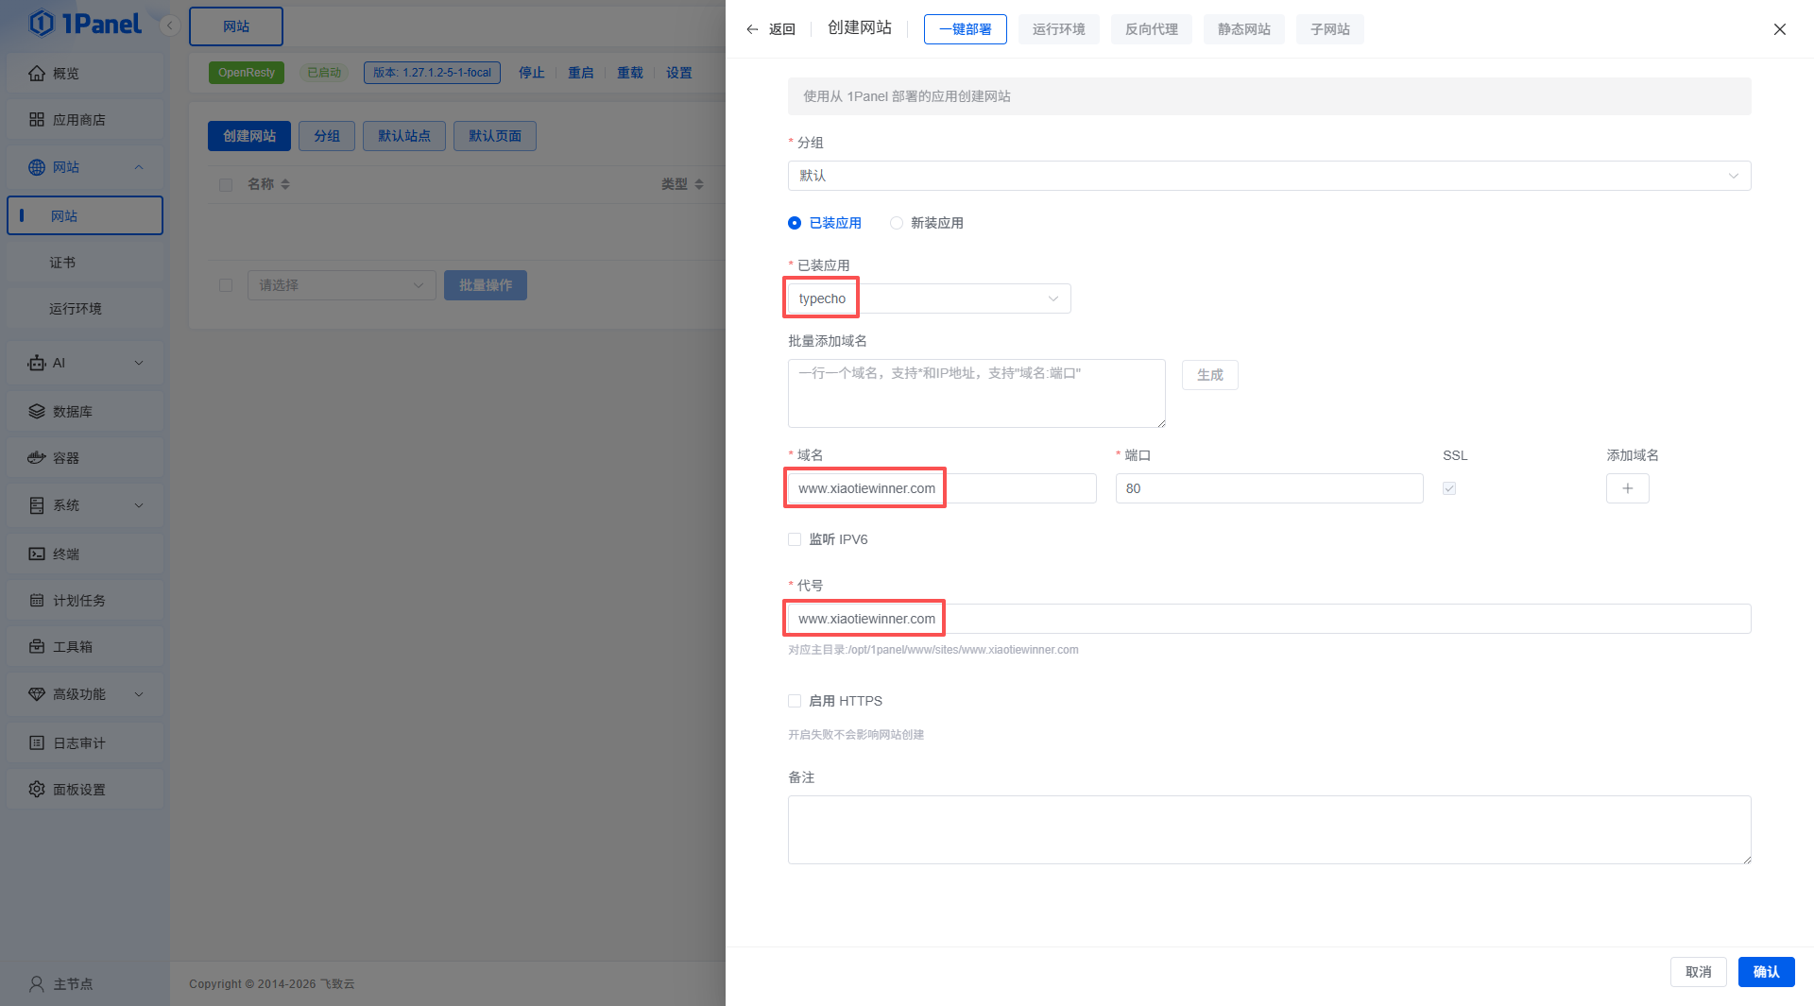Click the 日志审计 log icon
This screenshot has height=1006, width=1814.
pos(37,742)
